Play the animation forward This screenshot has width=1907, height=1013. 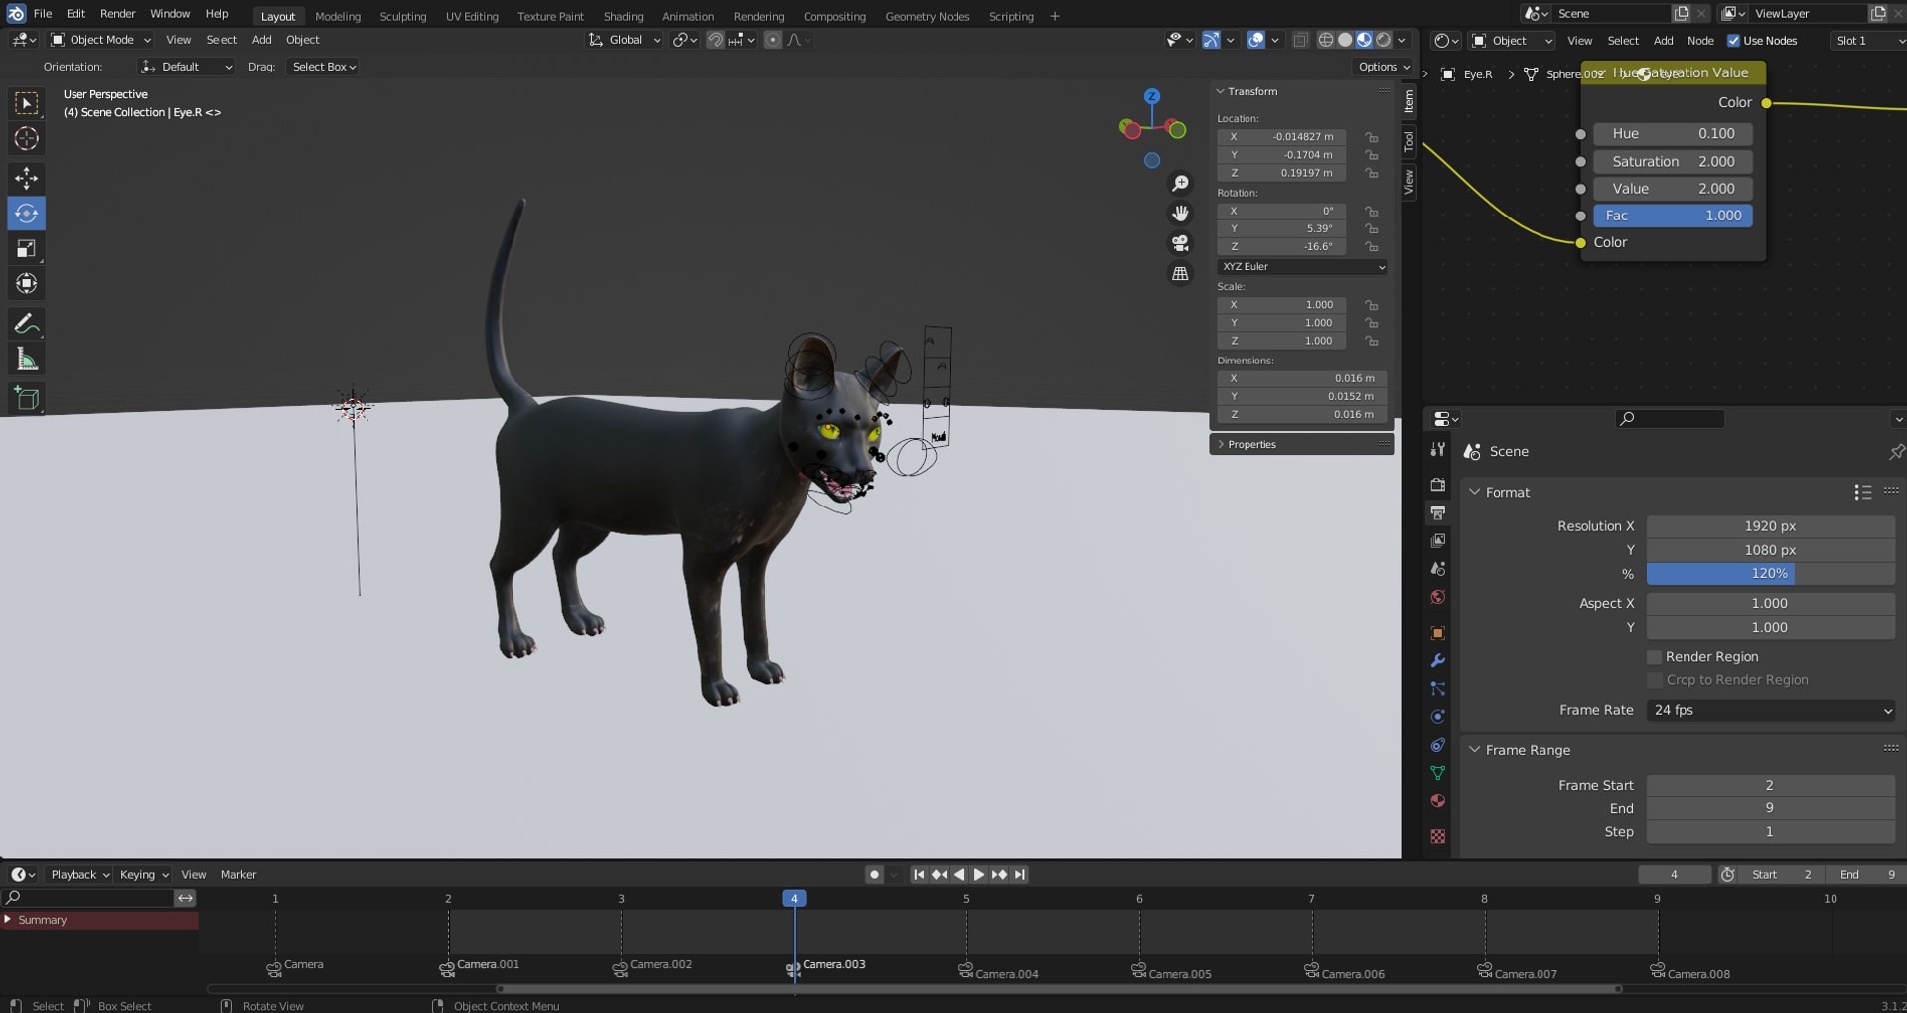pyautogui.click(x=979, y=875)
